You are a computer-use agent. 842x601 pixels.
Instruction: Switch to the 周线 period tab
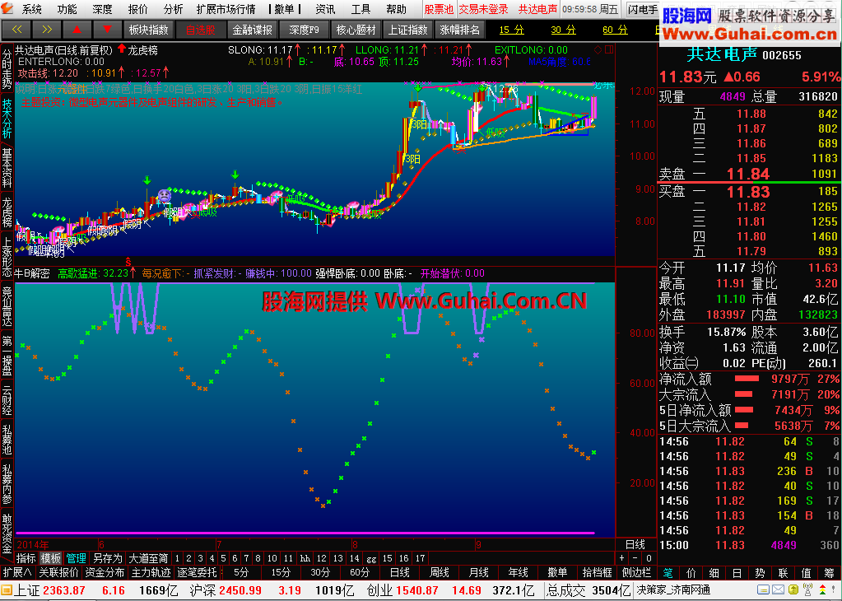439,572
